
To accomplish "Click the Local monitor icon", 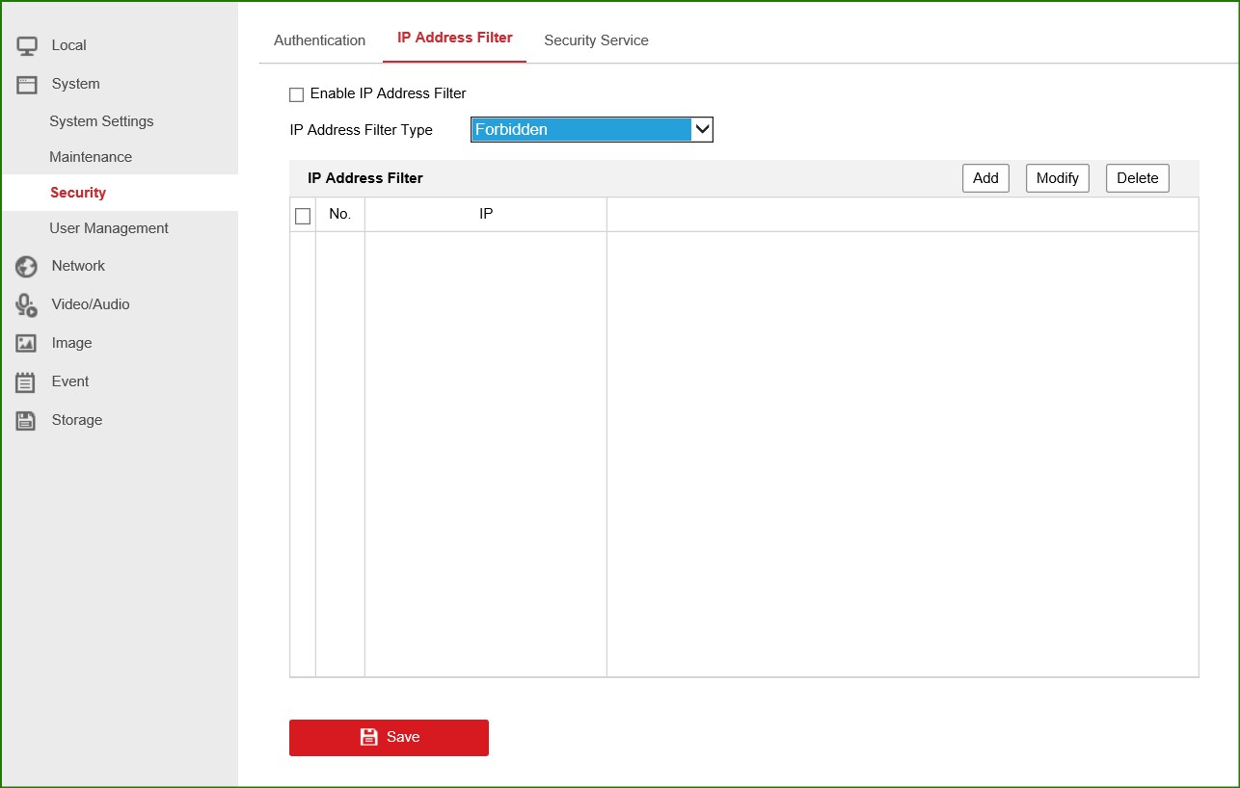I will click(26, 45).
